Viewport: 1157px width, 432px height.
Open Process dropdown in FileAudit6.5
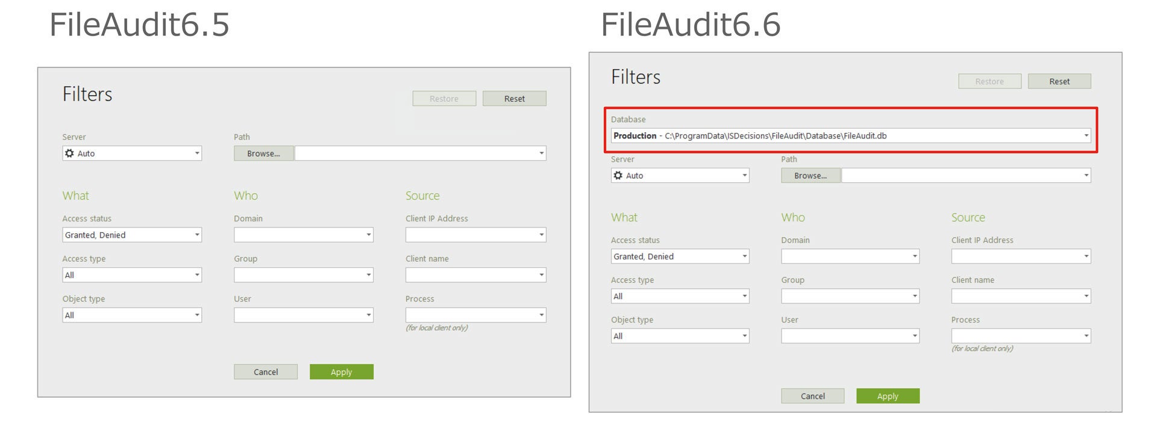(476, 315)
